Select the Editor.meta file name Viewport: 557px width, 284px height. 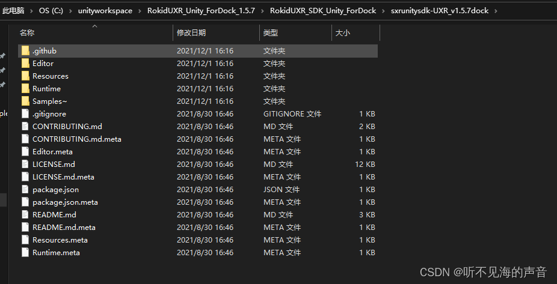click(52, 152)
